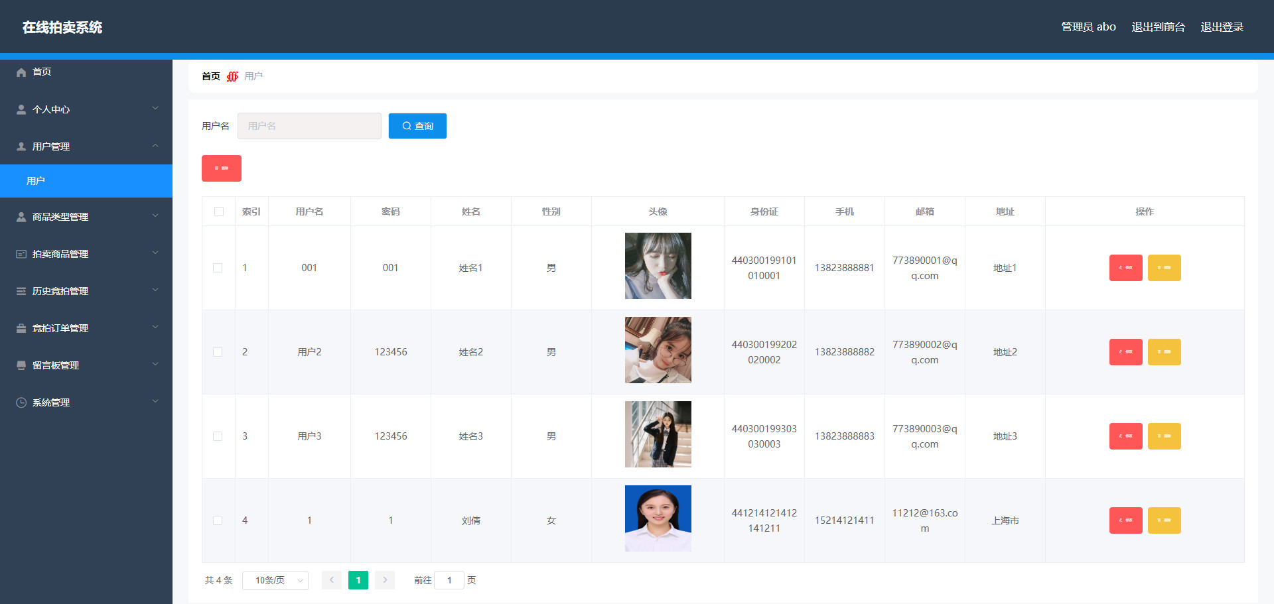Toggle the select-all checkbox in table header

[219, 211]
